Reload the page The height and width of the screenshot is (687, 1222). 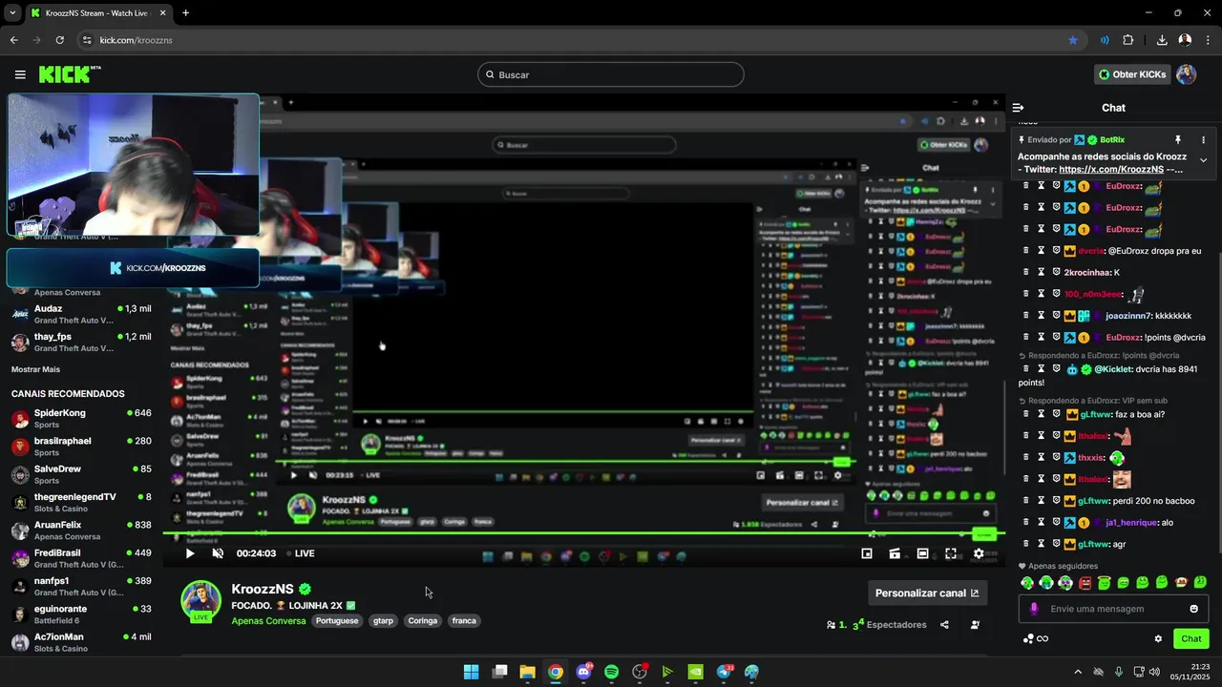click(59, 40)
